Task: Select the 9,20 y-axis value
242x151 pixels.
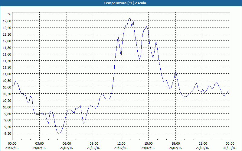Action: pyautogui.click(x=8, y=133)
